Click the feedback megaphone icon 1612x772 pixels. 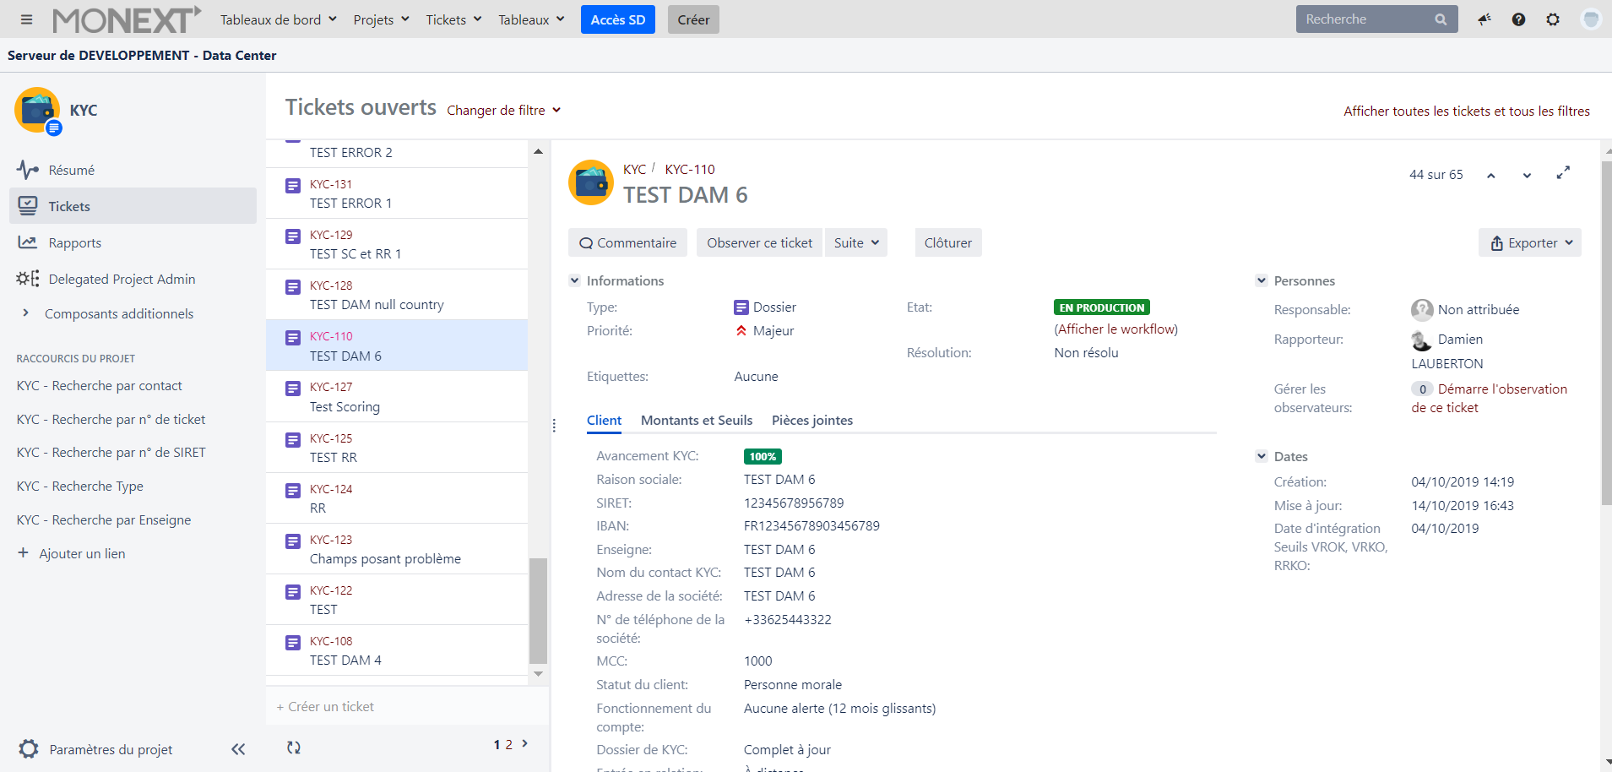pos(1484,19)
